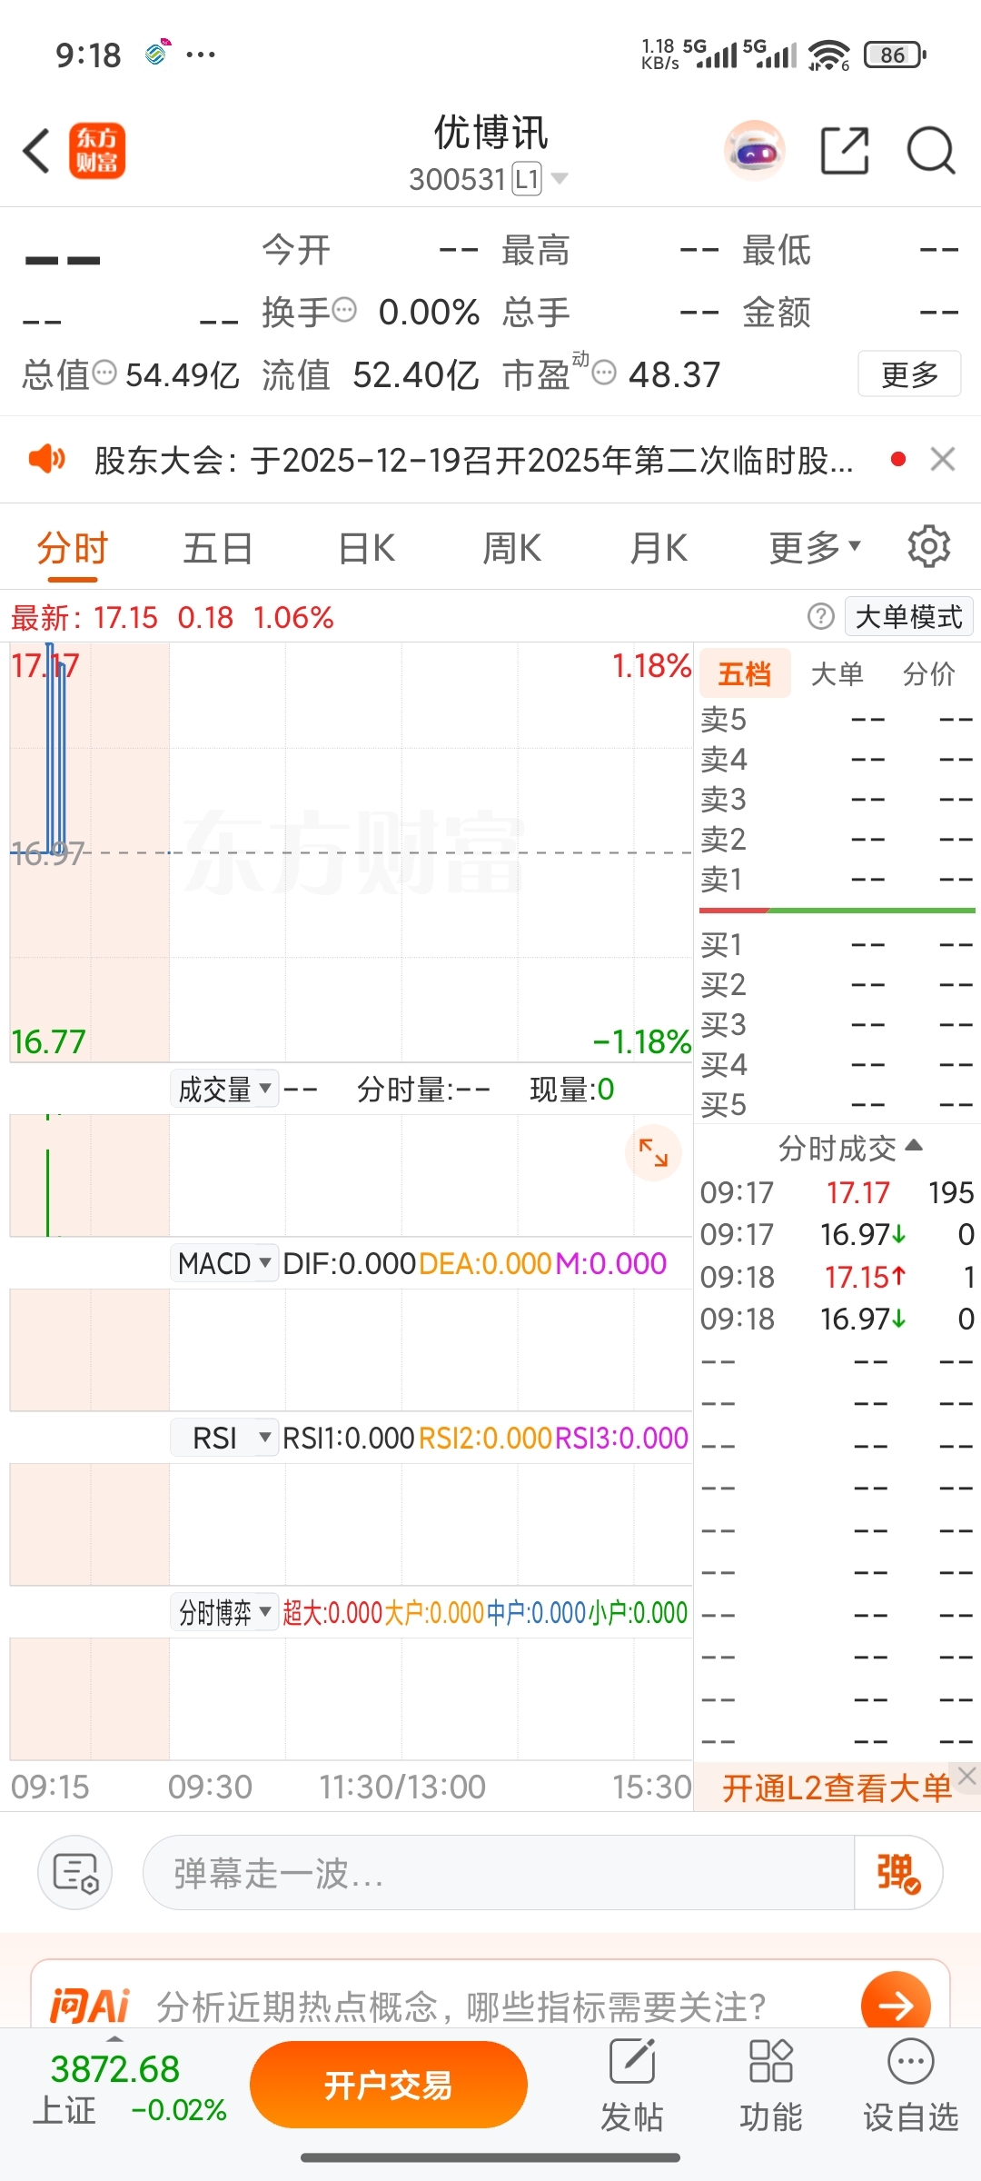981x2181 pixels.
Task: Tap the 问Ai logo
Action: pyautogui.click(x=89, y=2006)
